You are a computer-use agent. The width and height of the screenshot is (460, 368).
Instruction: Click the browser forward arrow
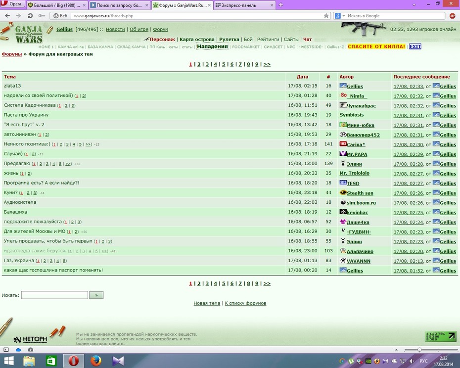click(18, 16)
